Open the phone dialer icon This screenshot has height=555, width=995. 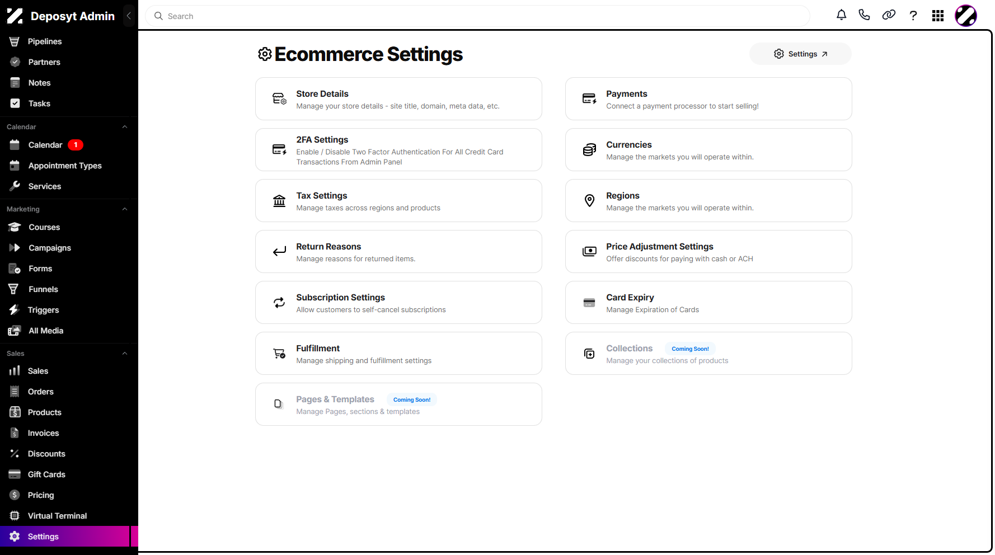pos(865,15)
